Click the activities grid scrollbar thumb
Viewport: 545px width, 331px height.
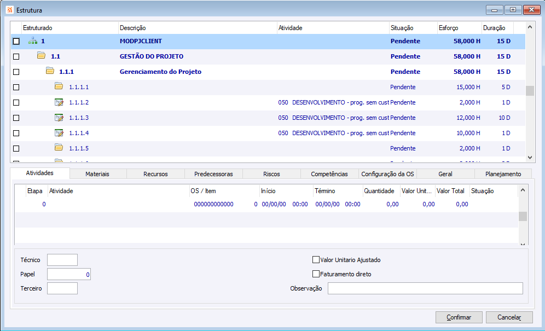click(523, 216)
